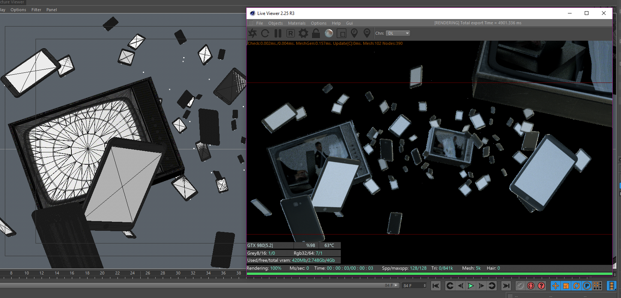Click the R render region reset icon
The width and height of the screenshot is (621, 298).
click(x=291, y=33)
